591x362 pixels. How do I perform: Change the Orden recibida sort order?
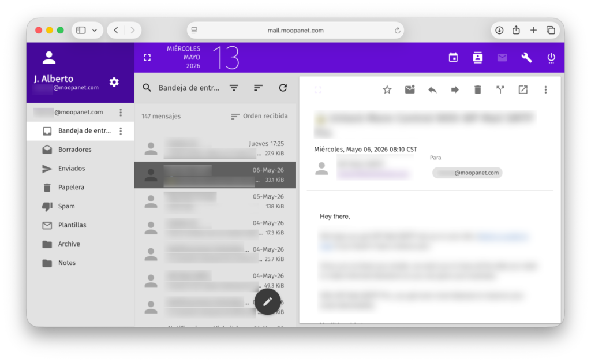[x=259, y=116]
